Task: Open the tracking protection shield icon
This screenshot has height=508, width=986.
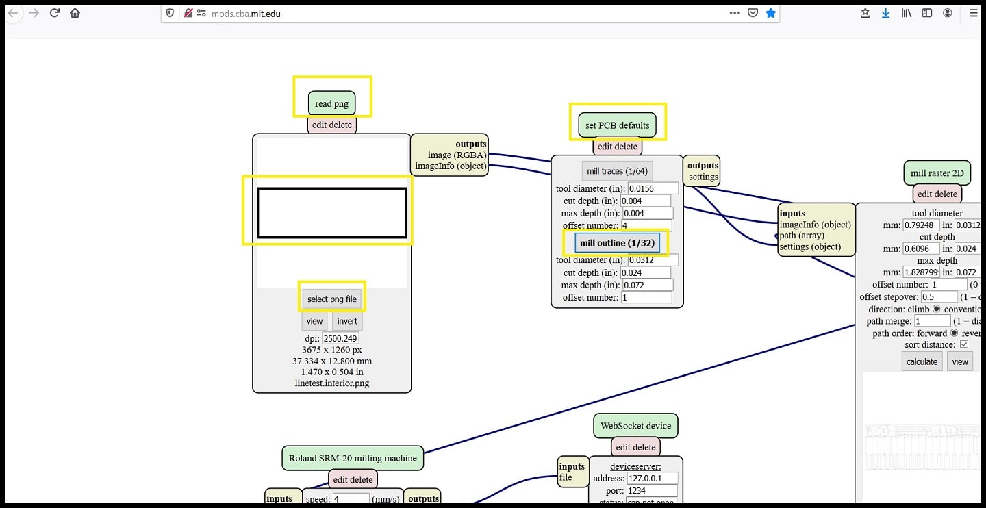Action: (x=171, y=13)
